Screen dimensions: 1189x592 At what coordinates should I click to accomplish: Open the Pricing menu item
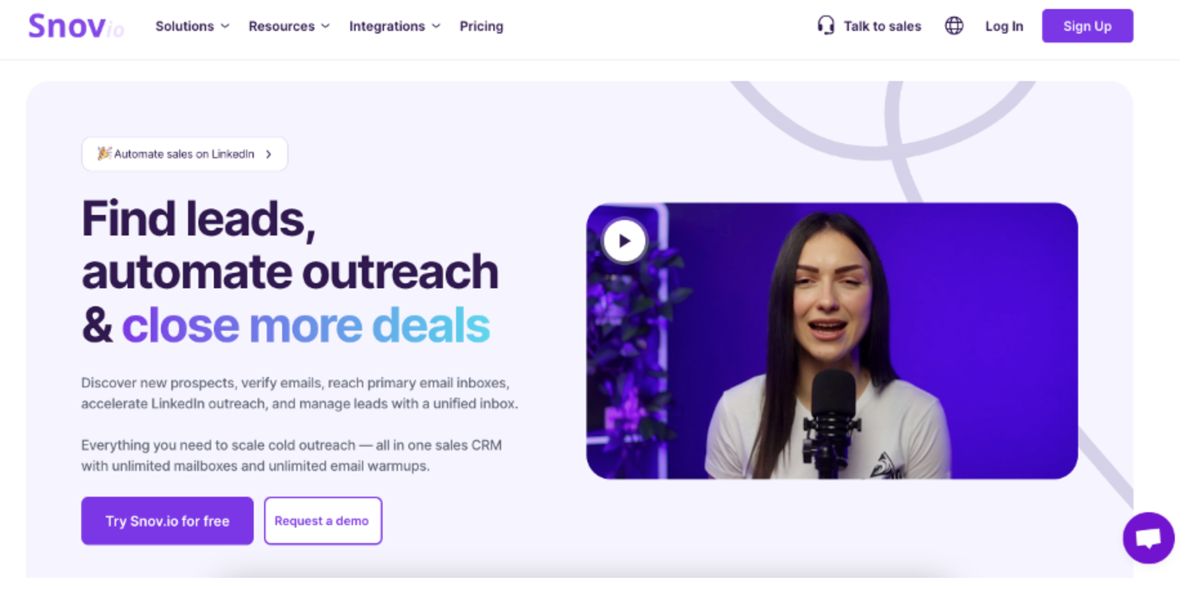(x=481, y=26)
